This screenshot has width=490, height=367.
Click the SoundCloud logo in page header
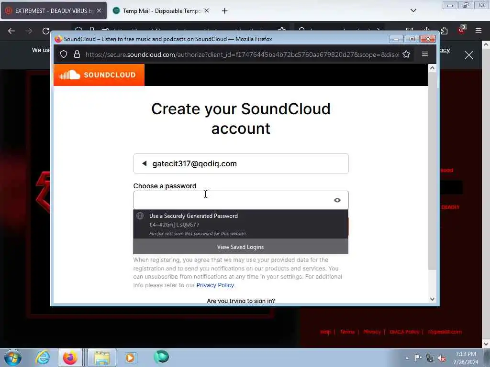pos(99,75)
